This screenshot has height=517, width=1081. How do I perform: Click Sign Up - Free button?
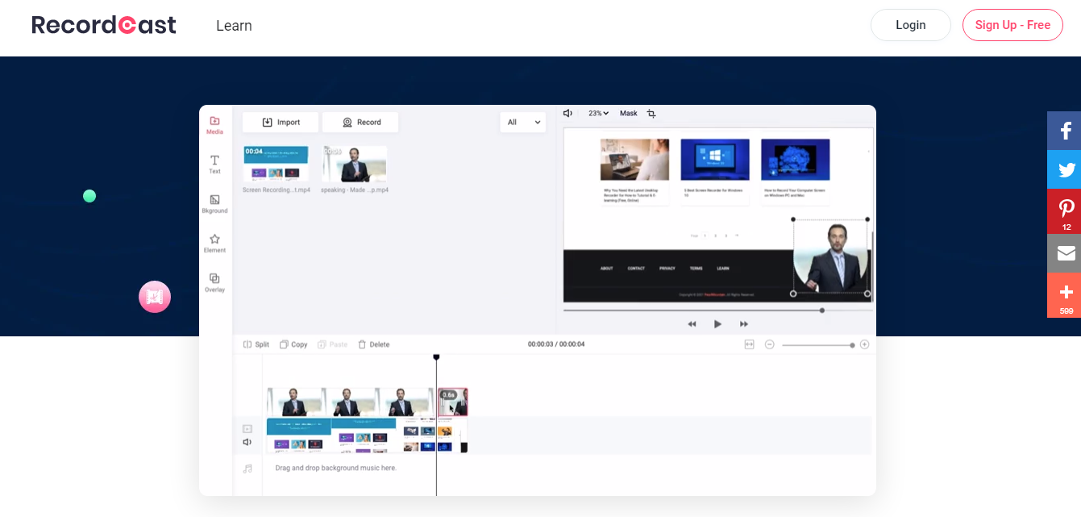pos(1012,25)
